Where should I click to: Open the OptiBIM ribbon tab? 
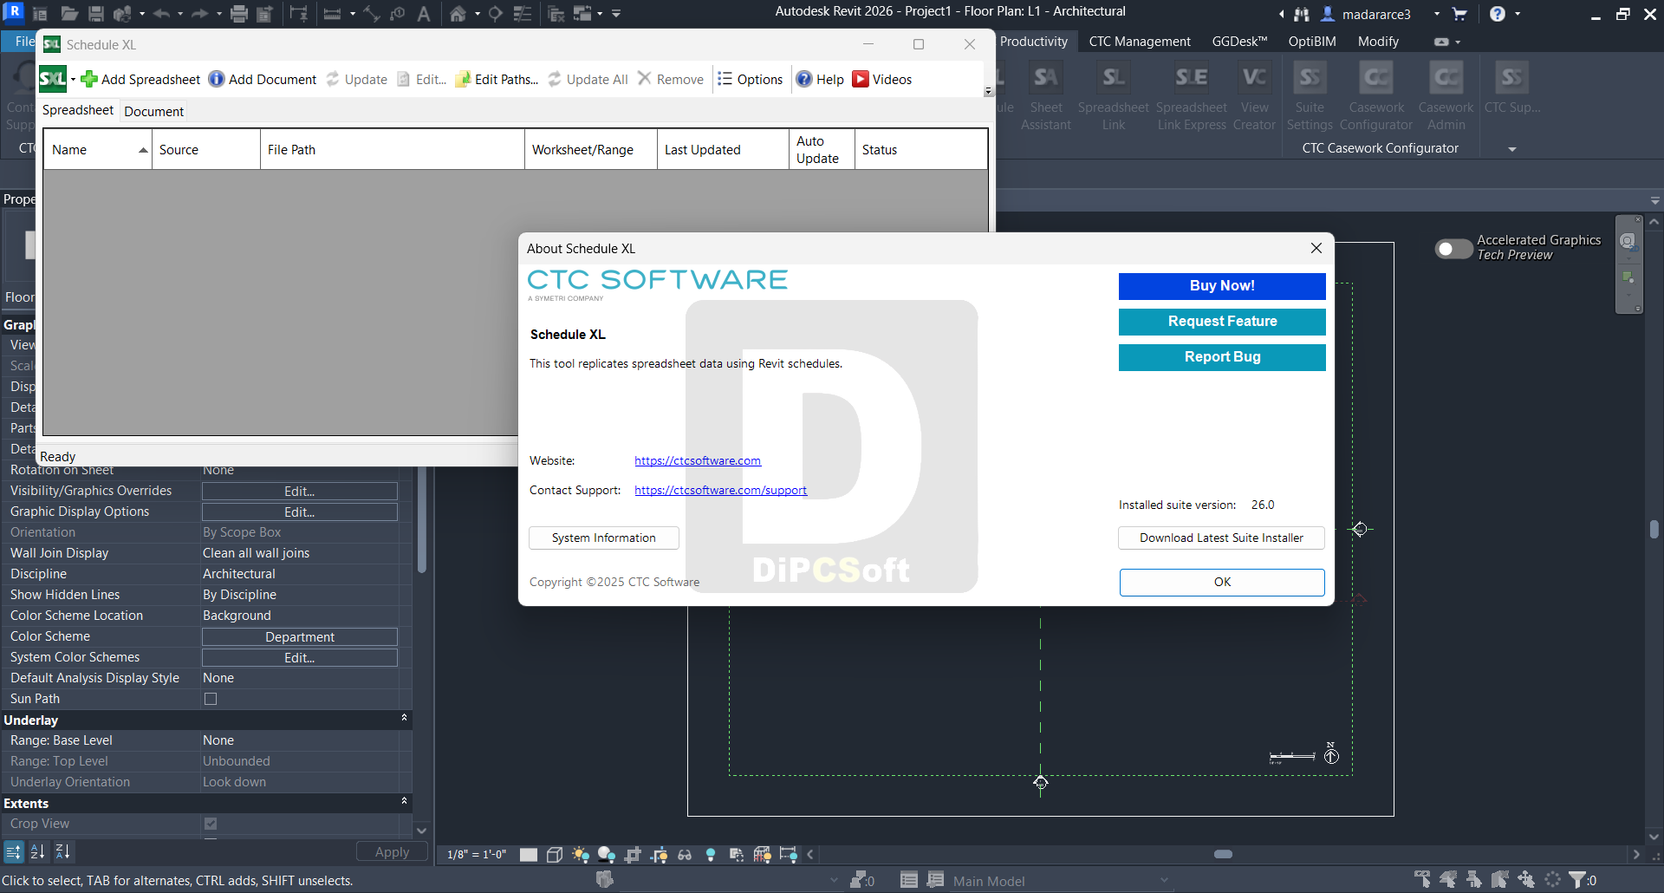[x=1312, y=42]
